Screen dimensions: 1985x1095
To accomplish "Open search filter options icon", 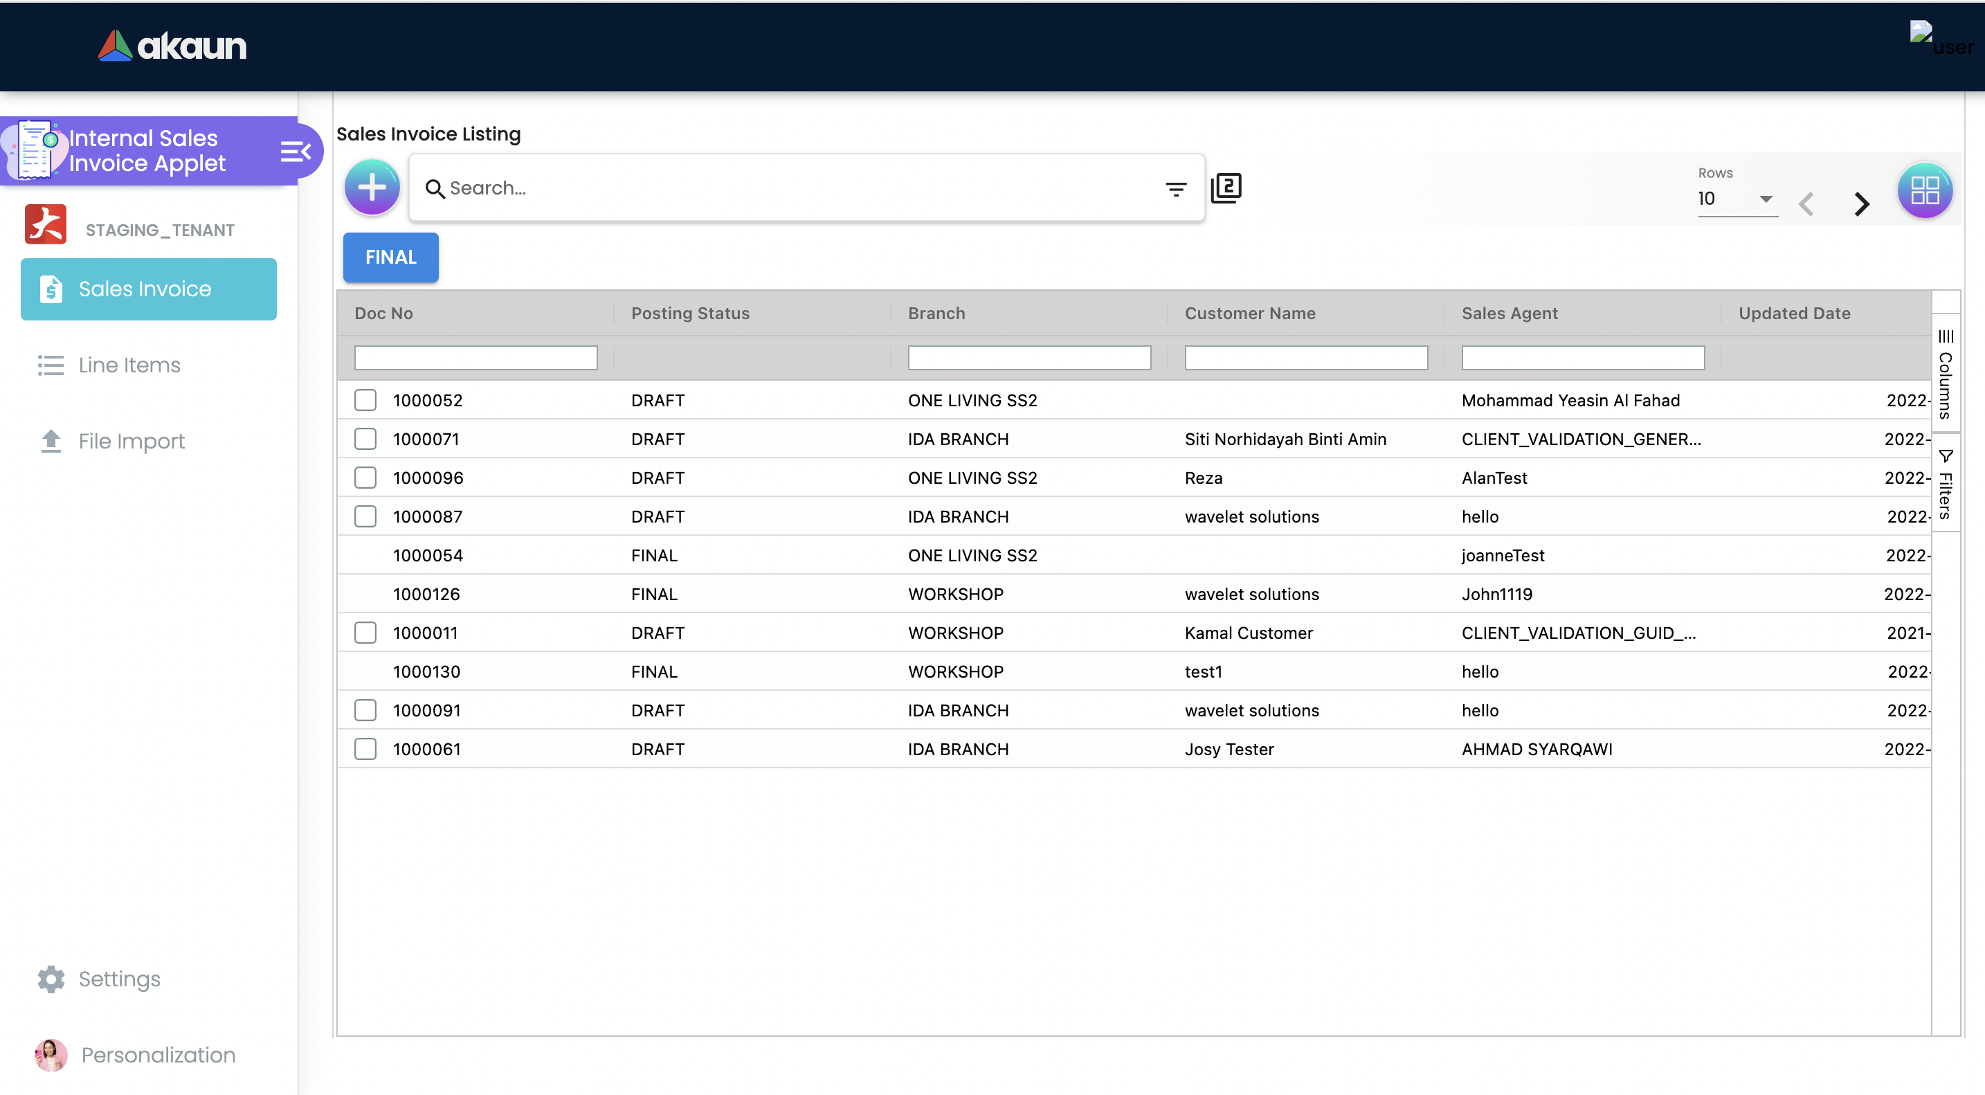I will (1175, 189).
